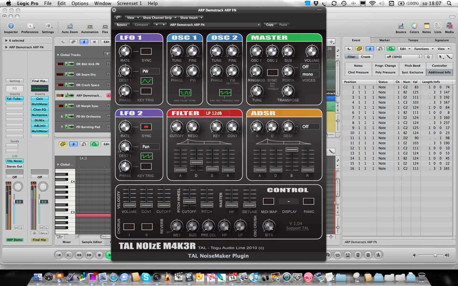Image resolution: width=458 pixels, height=286 pixels.
Task: Open the Media browser icon
Action: coord(449,26)
